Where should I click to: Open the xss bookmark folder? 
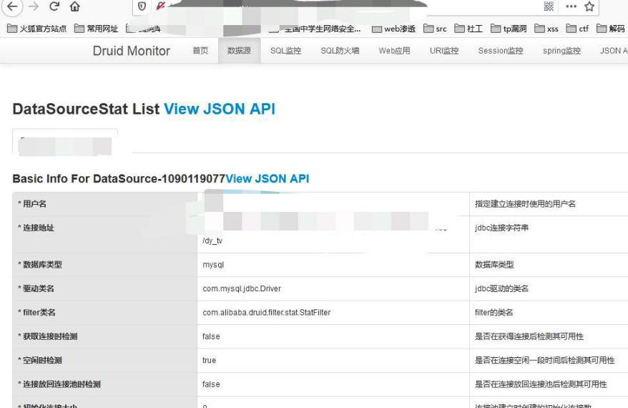[546, 29]
